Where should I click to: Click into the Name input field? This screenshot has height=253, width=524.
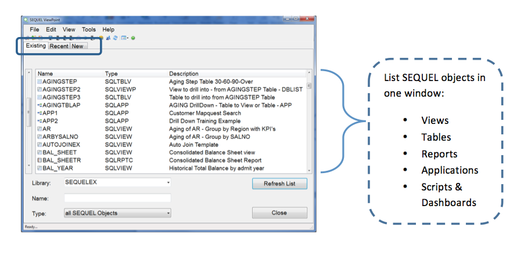pyautogui.click(x=117, y=198)
